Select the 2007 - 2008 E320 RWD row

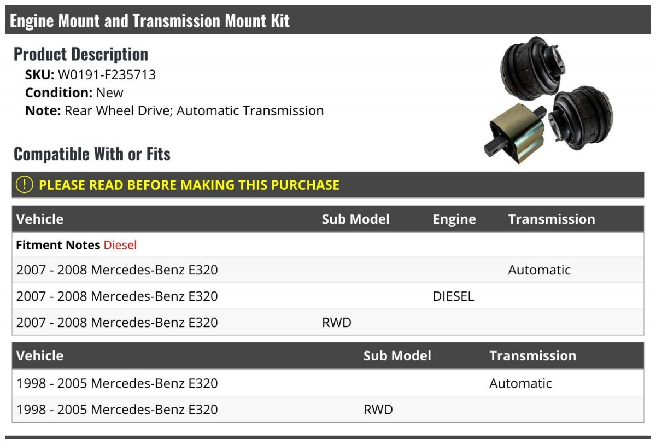328,323
